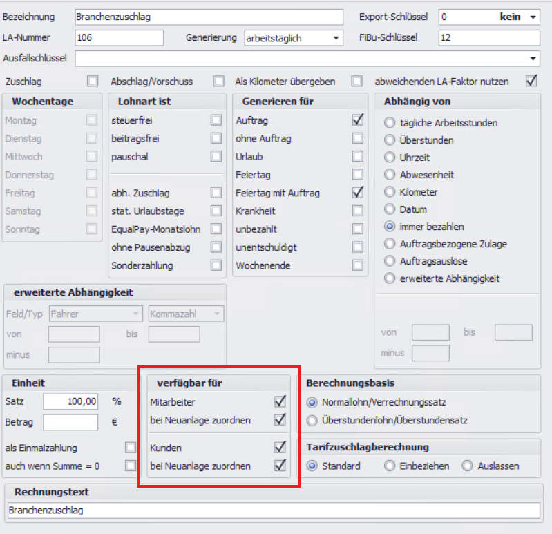Open the Ausfallschlüssel dropdown list
552x534 pixels.
[x=533, y=59]
